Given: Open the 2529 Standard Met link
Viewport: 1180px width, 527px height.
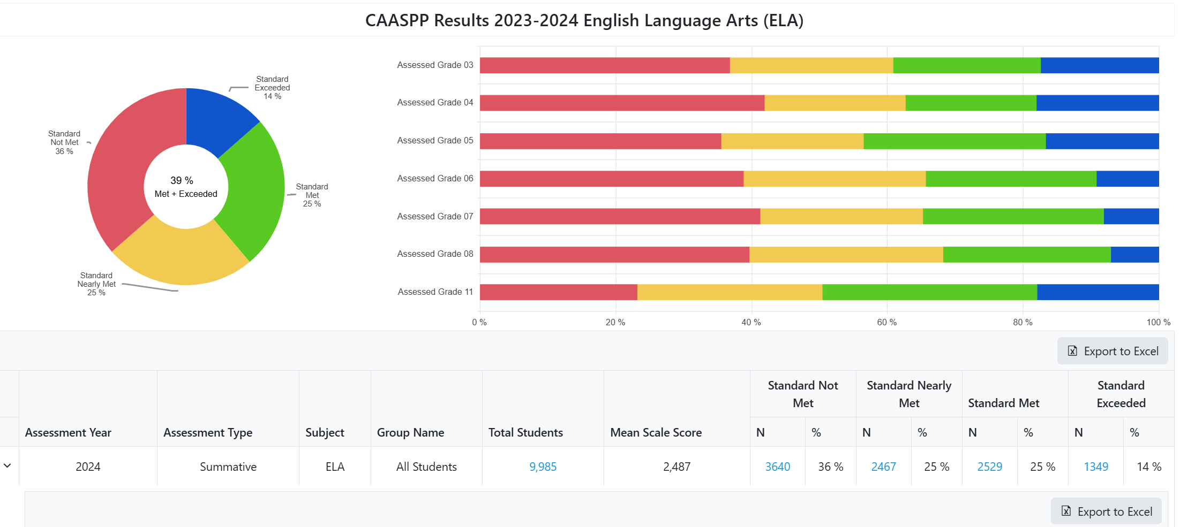Looking at the screenshot, I should pyautogui.click(x=989, y=467).
